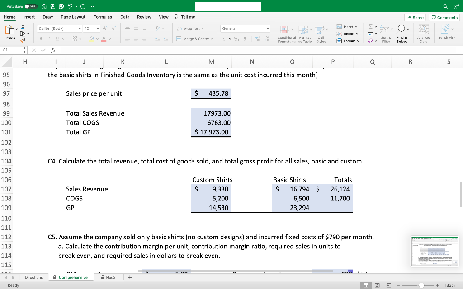Click the Increase Decimal icon

pos(258,39)
